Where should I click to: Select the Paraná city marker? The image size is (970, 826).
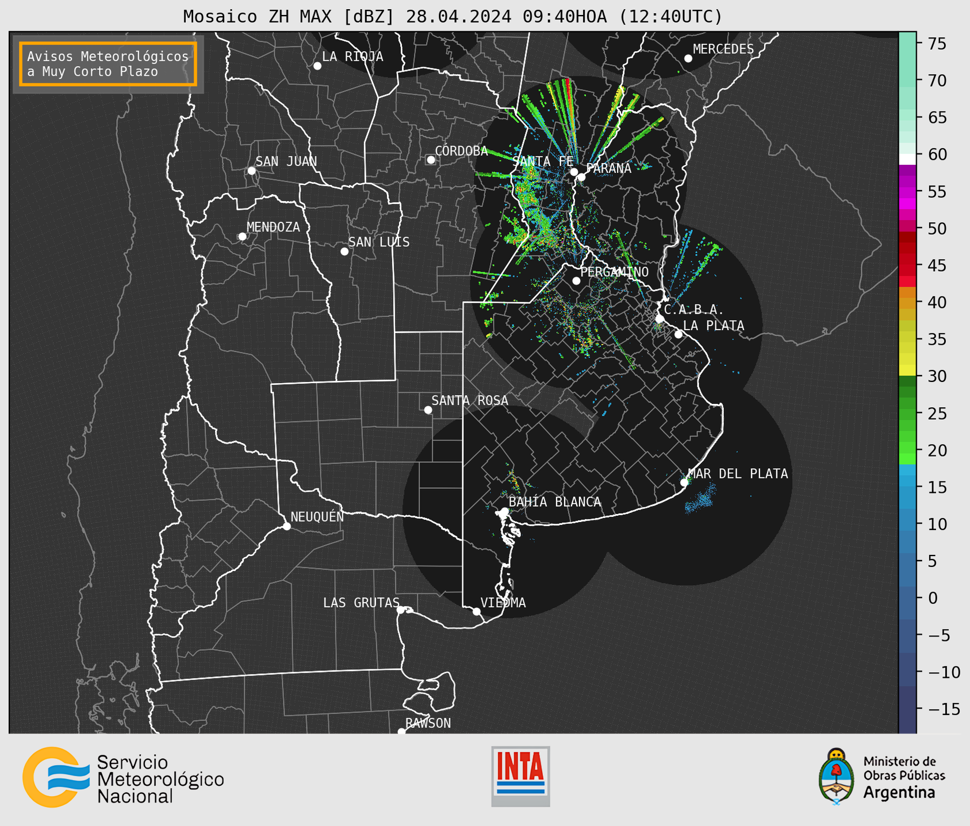click(581, 177)
